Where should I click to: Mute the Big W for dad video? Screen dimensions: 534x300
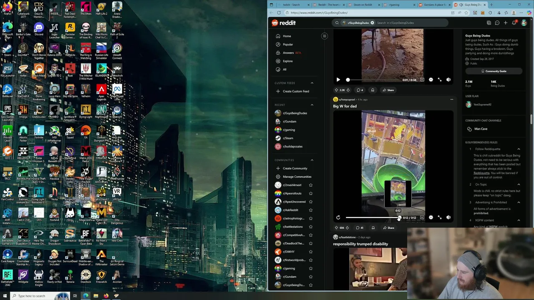click(448, 217)
